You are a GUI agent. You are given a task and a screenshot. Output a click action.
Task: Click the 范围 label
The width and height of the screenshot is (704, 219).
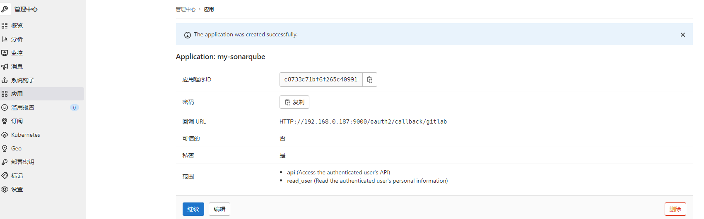point(188,176)
